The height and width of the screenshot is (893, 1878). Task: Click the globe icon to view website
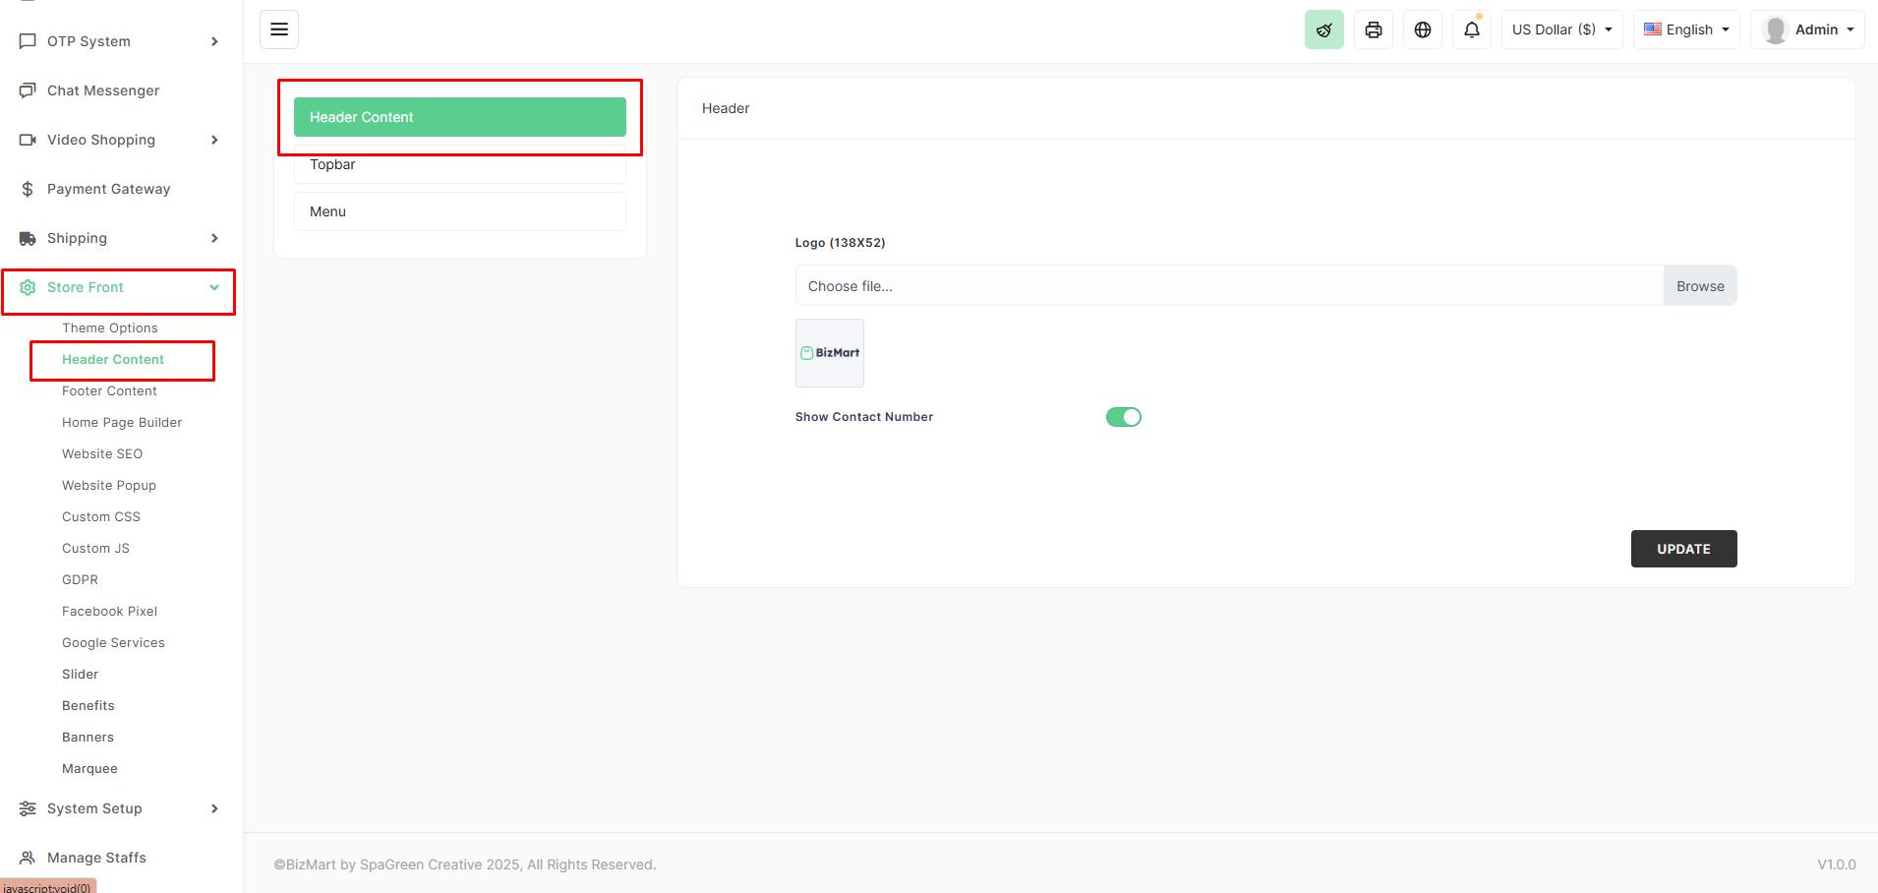point(1422,30)
